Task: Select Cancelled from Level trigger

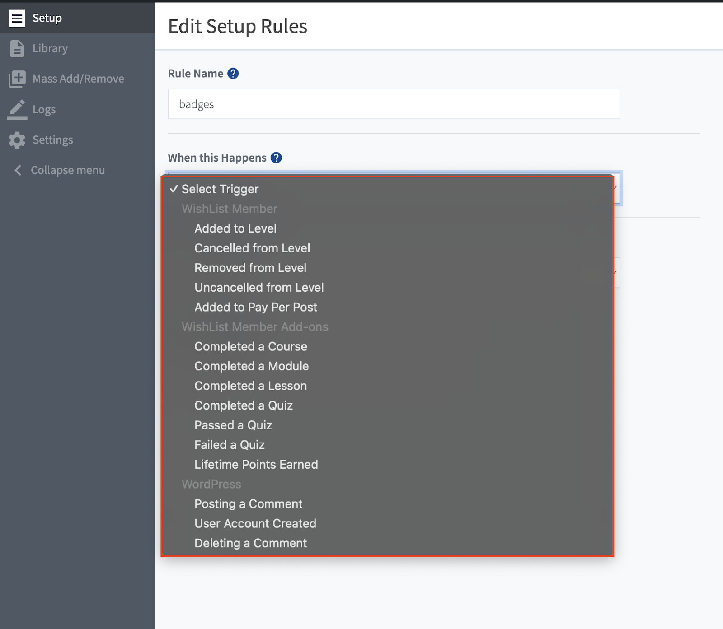Action: coord(387,248)
